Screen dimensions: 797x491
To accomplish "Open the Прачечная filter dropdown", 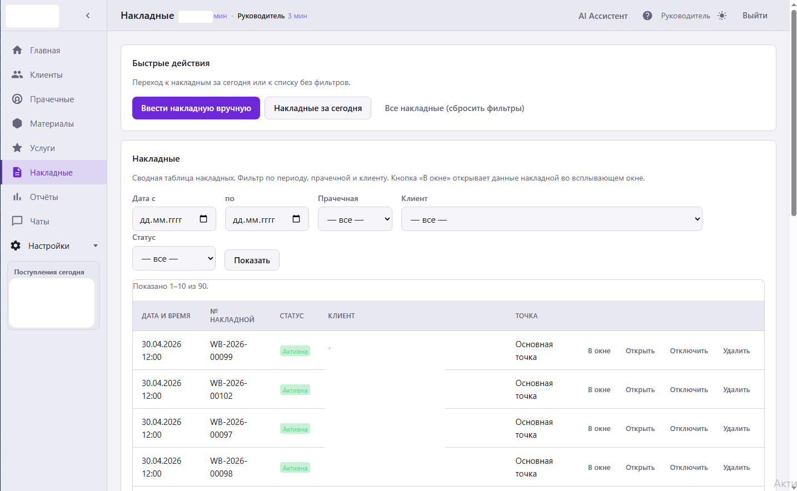I will point(355,219).
